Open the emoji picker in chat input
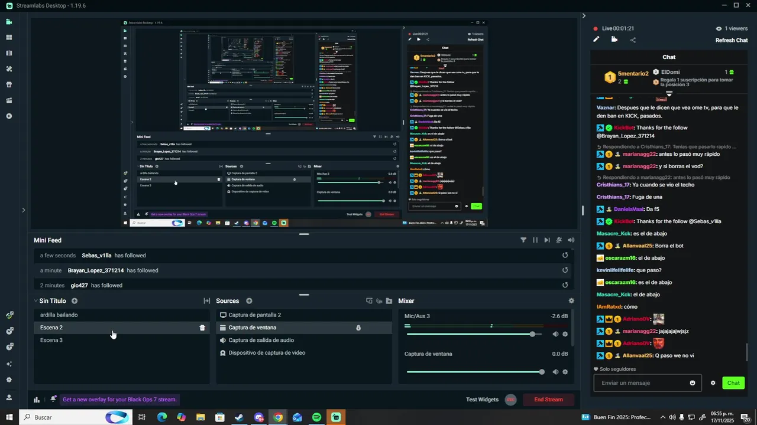The image size is (757, 425). tap(693, 383)
